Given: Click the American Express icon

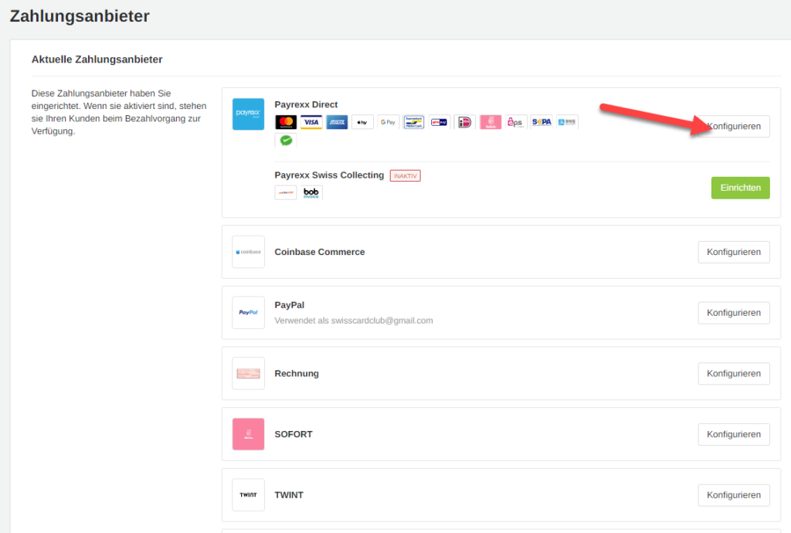Looking at the screenshot, I should click(x=337, y=122).
